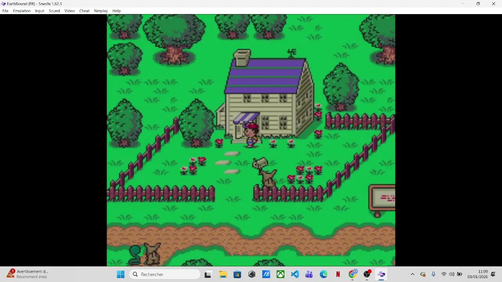Open the Netplay menu
Viewport: 502px width, 282px height.
[x=101, y=11]
